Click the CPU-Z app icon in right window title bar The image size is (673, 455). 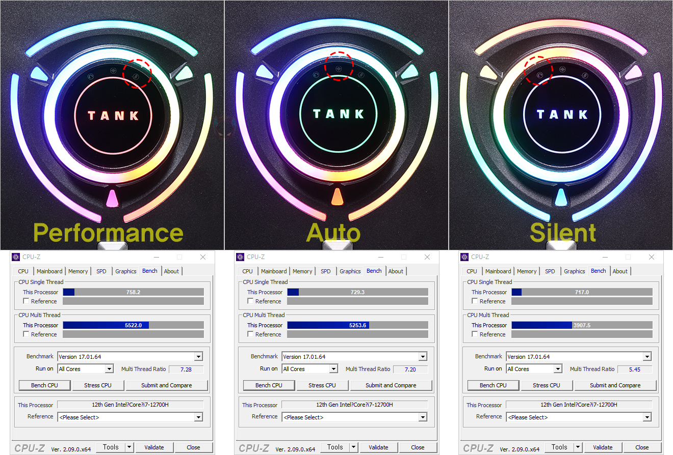[x=465, y=257]
